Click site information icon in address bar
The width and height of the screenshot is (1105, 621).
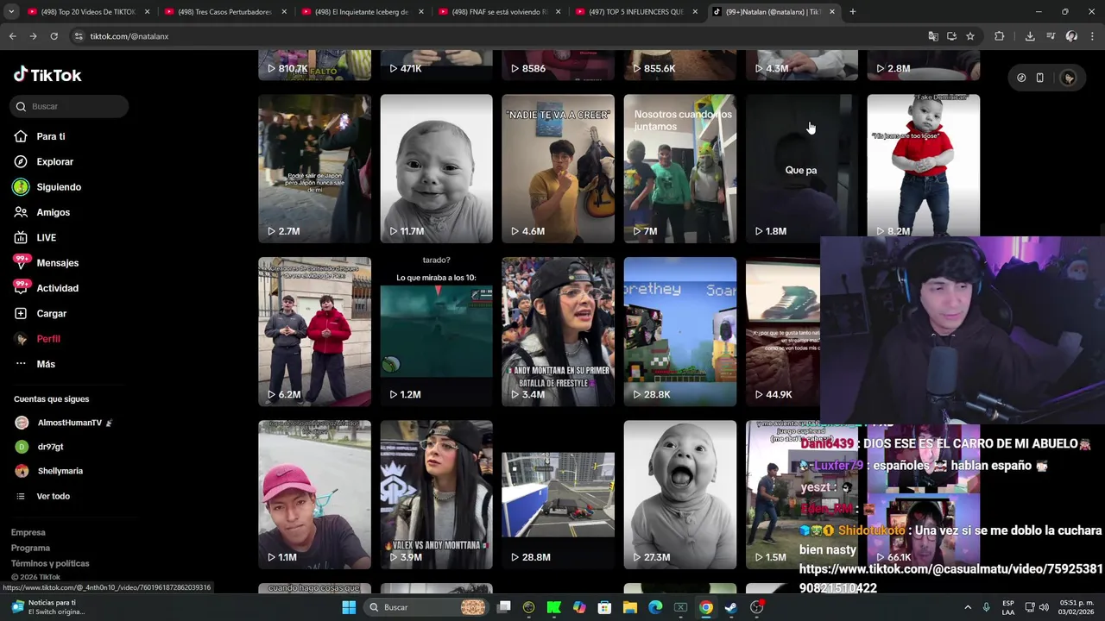[x=79, y=36]
